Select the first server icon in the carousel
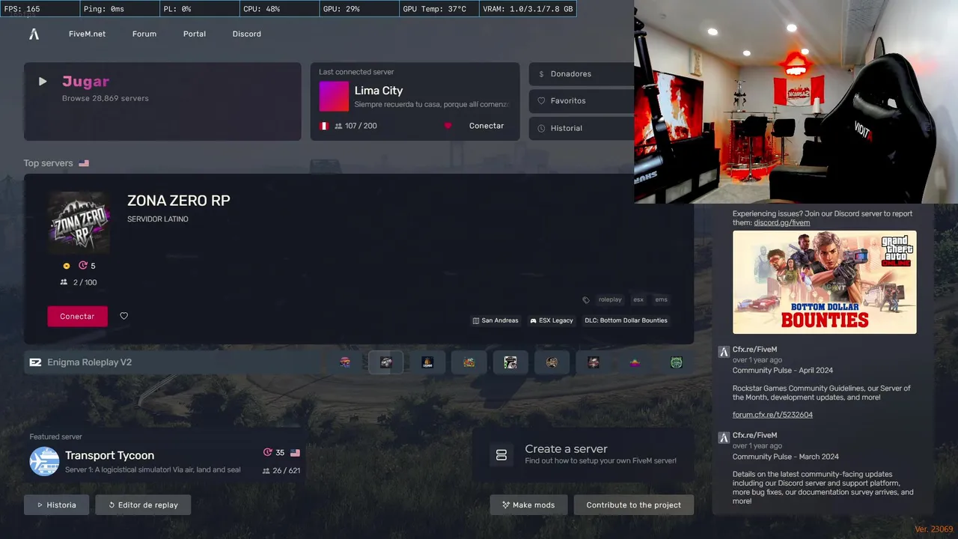Viewport: 958px width, 539px height. [x=345, y=362]
